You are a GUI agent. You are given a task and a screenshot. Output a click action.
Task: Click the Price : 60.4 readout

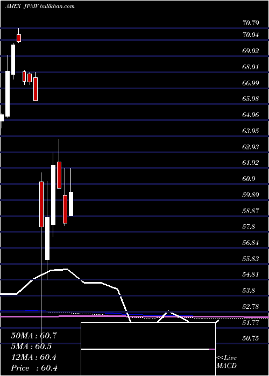[x=34, y=368]
